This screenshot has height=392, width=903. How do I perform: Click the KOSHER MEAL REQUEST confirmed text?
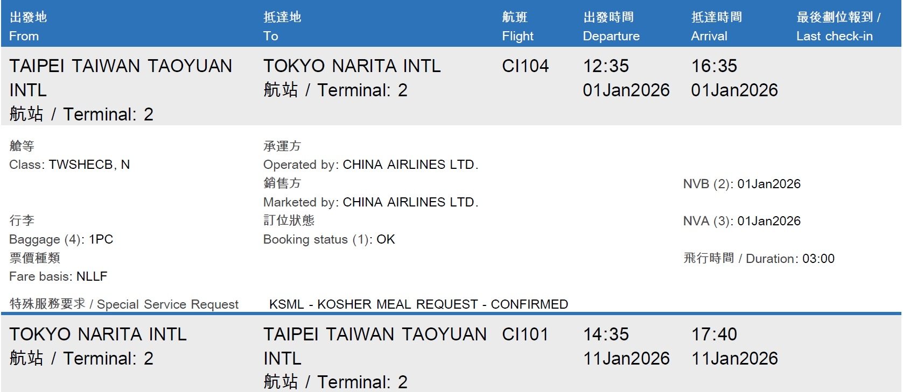point(418,304)
